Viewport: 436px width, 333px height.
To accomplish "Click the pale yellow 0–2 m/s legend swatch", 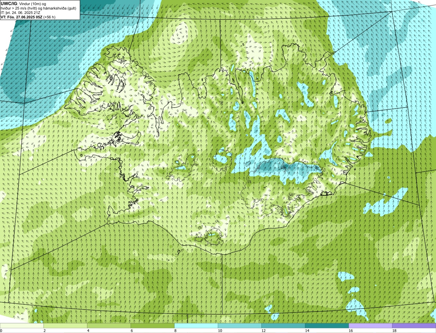I will coord(22,326).
